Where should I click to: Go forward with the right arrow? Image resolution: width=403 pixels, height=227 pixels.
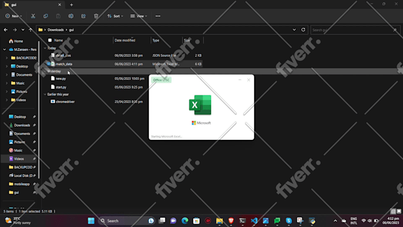15,30
